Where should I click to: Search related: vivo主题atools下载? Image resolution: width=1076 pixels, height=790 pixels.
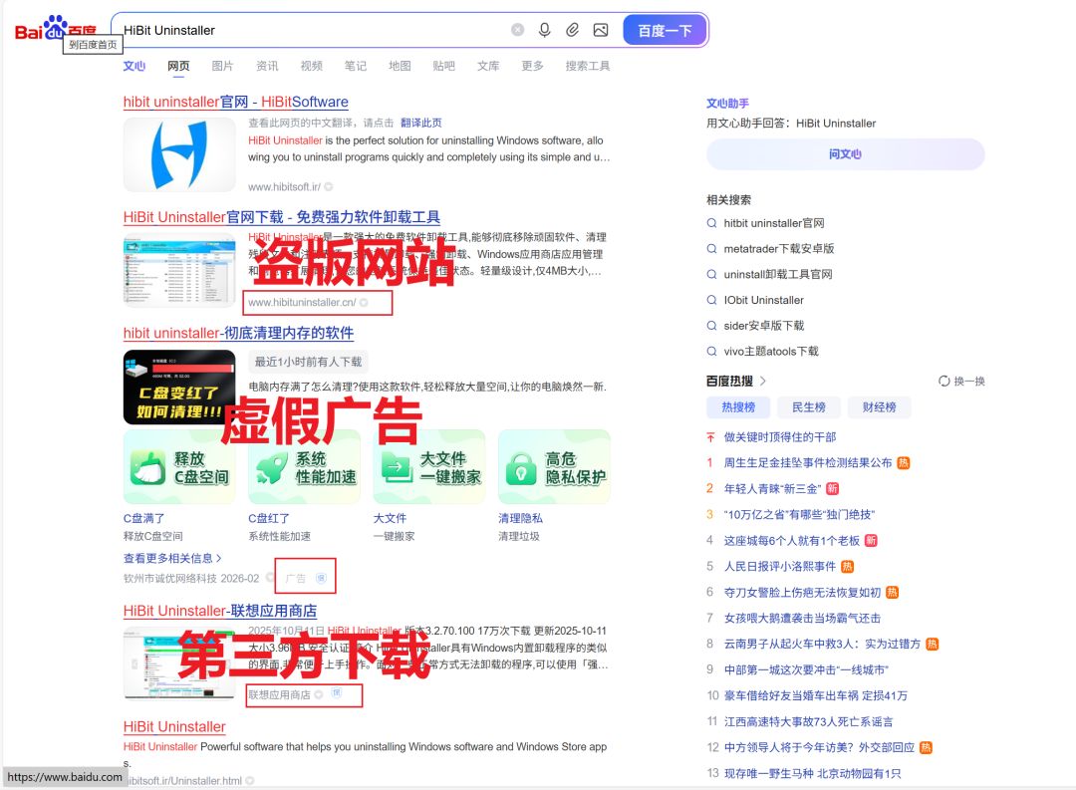(771, 351)
